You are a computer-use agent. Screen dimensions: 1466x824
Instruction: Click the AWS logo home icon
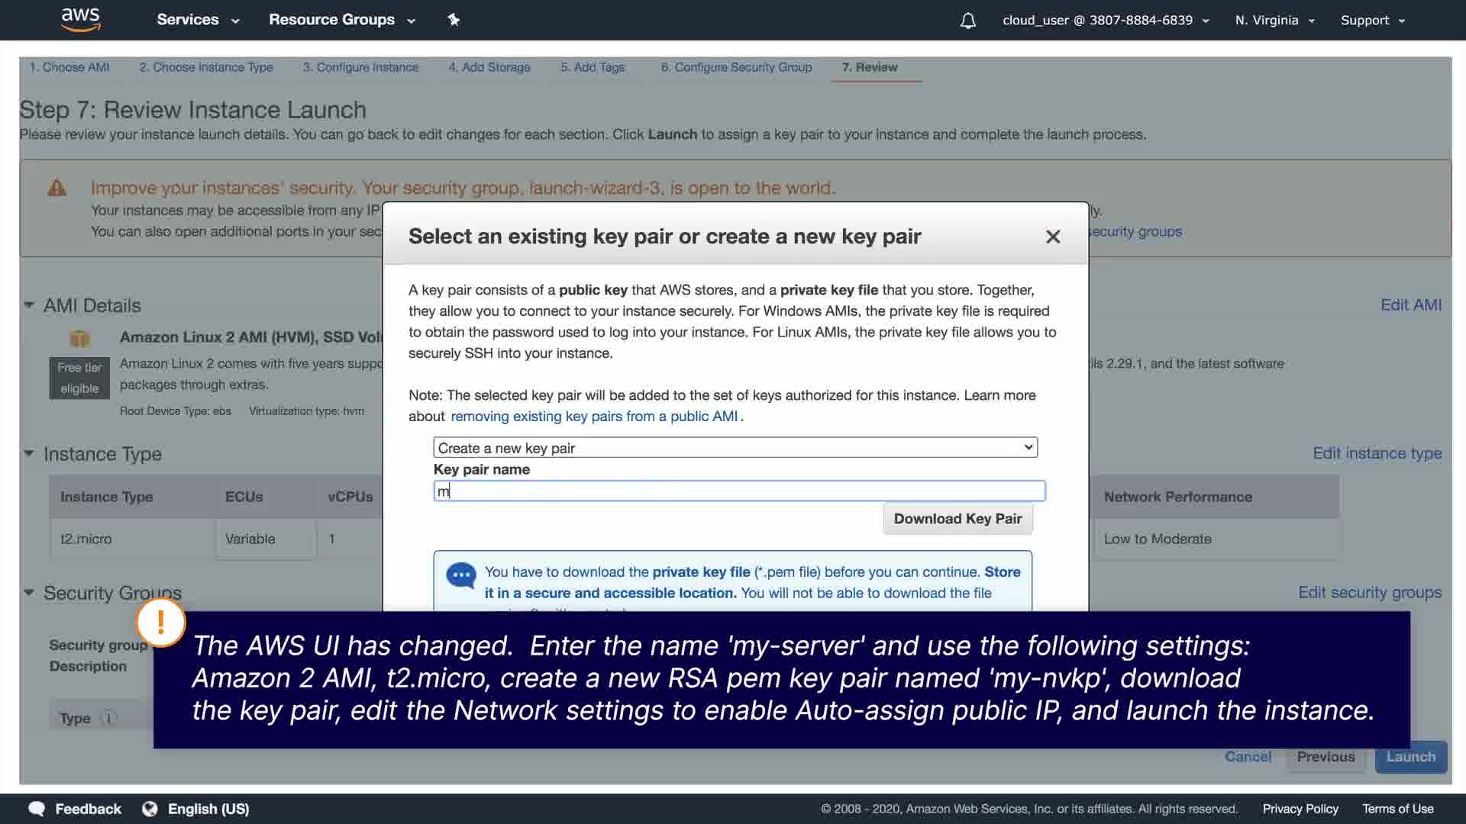[x=80, y=19]
